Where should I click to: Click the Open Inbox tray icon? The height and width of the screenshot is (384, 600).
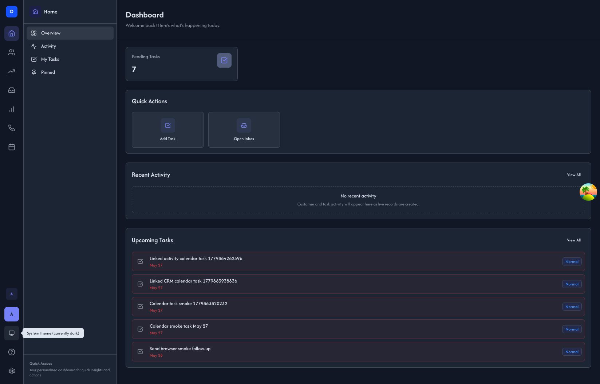(x=244, y=125)
